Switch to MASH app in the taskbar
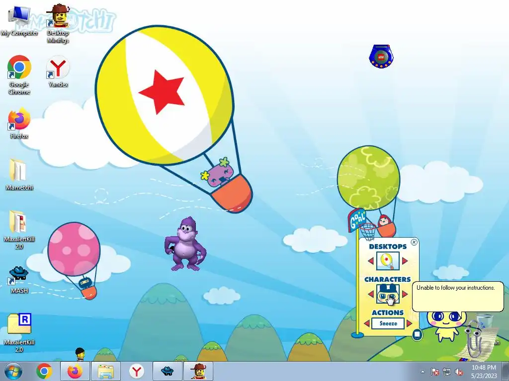 click(x=167, y=371)
